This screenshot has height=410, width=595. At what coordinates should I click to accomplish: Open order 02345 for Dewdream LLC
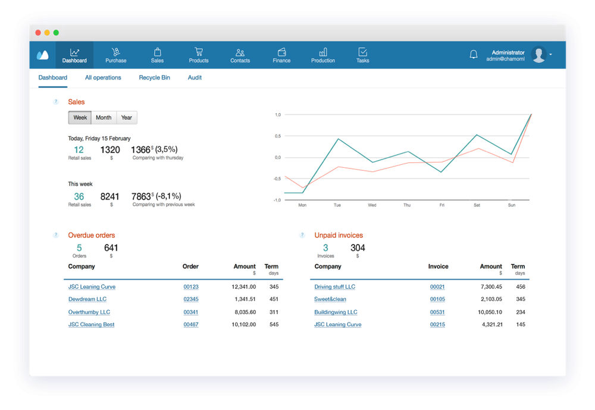click(x=190, y=299)
